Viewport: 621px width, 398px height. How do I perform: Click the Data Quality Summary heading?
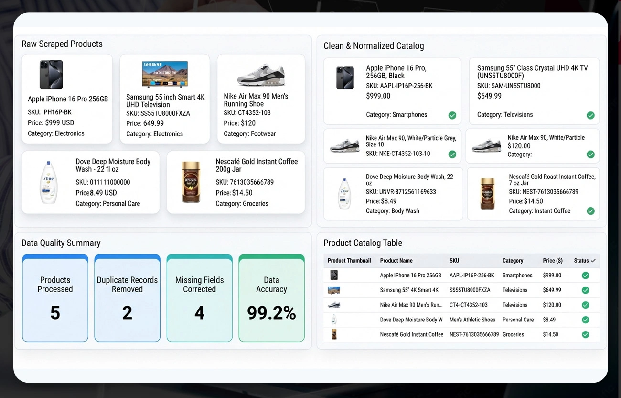pos(61,243)
